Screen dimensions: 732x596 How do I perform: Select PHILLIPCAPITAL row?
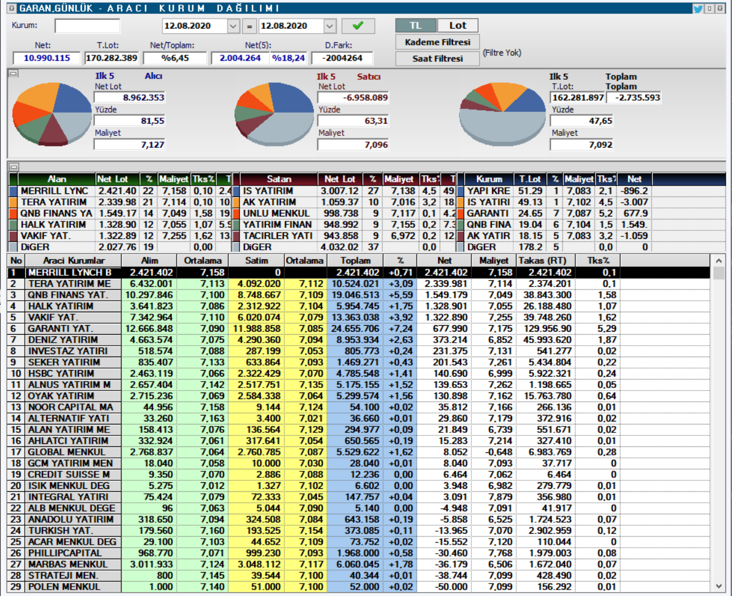[358, 553]
